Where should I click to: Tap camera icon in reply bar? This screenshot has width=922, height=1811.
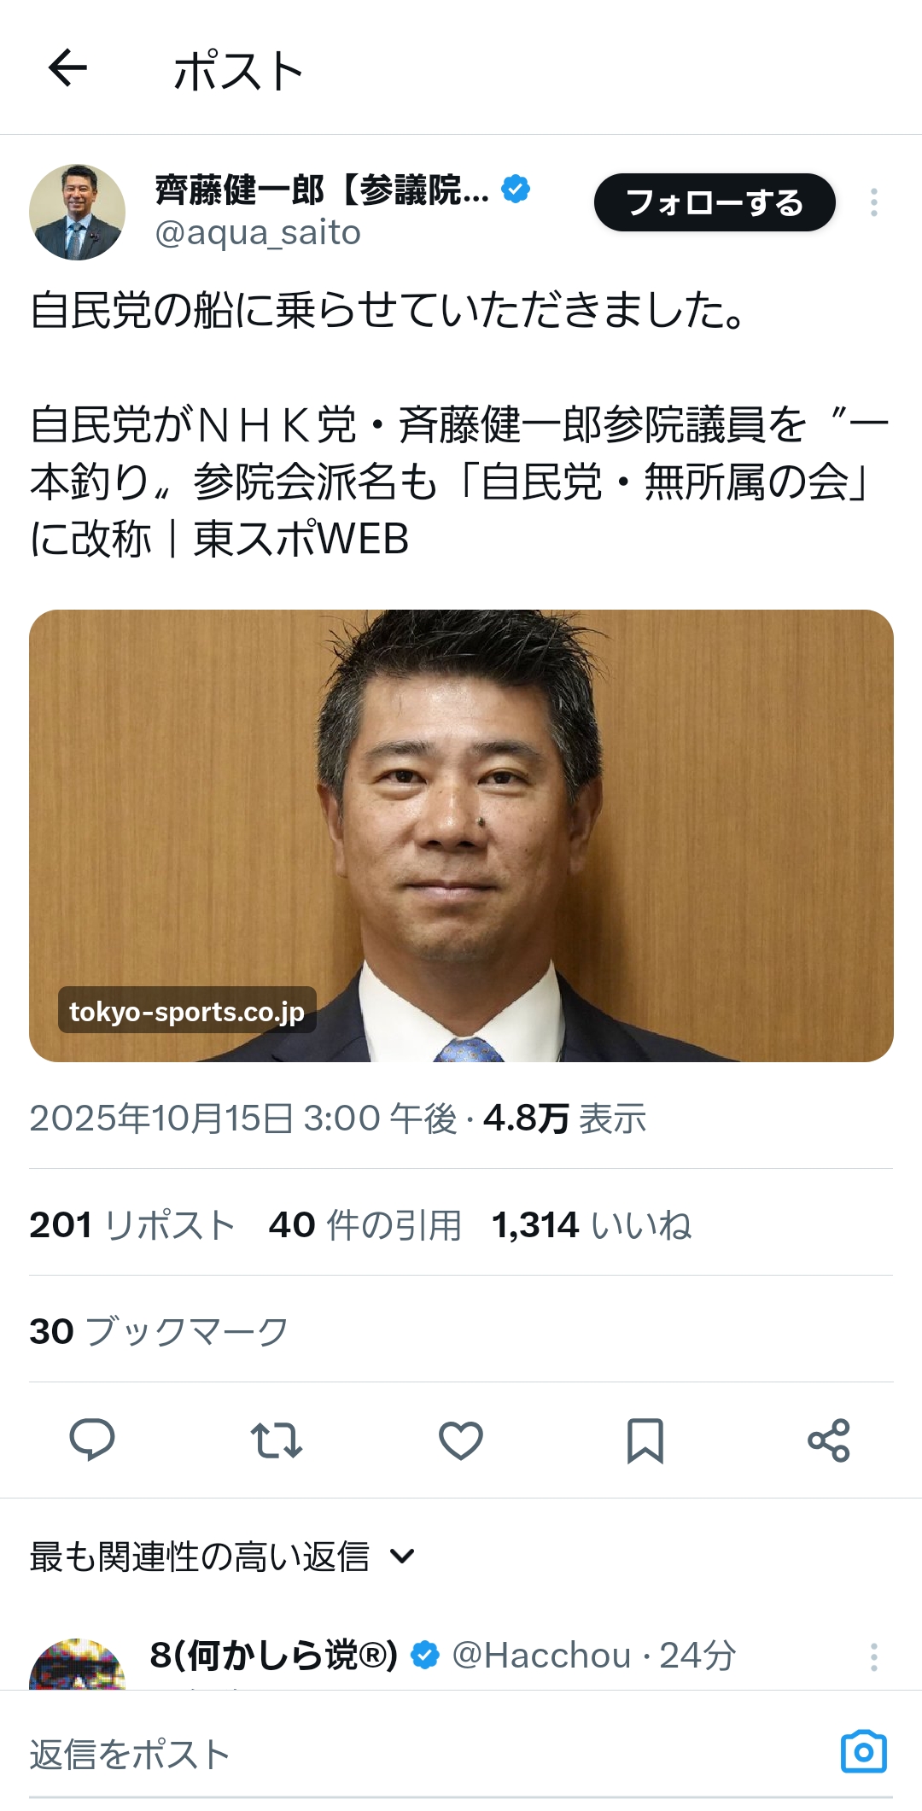click(x=864, y=1752)
